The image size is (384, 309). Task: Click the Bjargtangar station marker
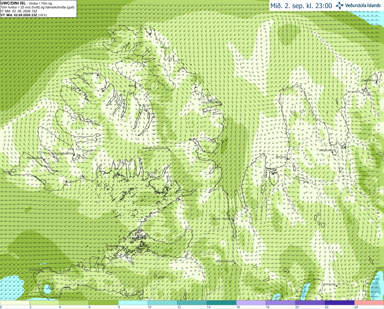[10, 174]
